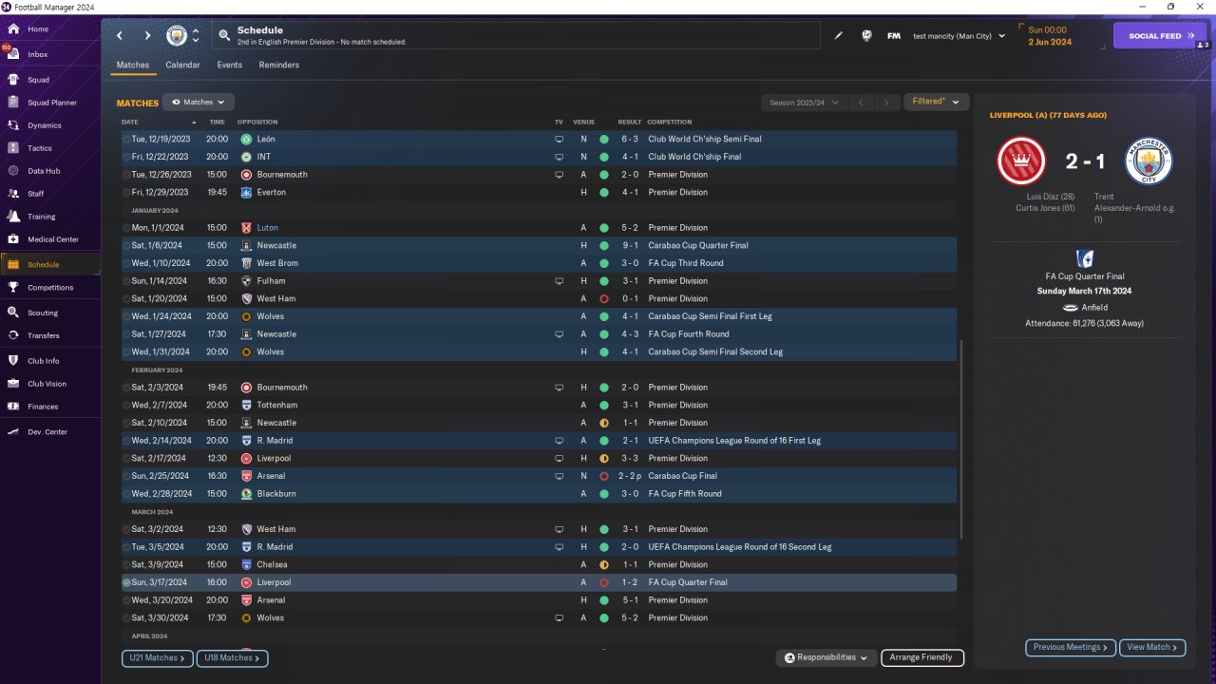This screenshot has height=684, width=1216.
Task: Expand the test mancity manager menu
Action: (959, 36)
